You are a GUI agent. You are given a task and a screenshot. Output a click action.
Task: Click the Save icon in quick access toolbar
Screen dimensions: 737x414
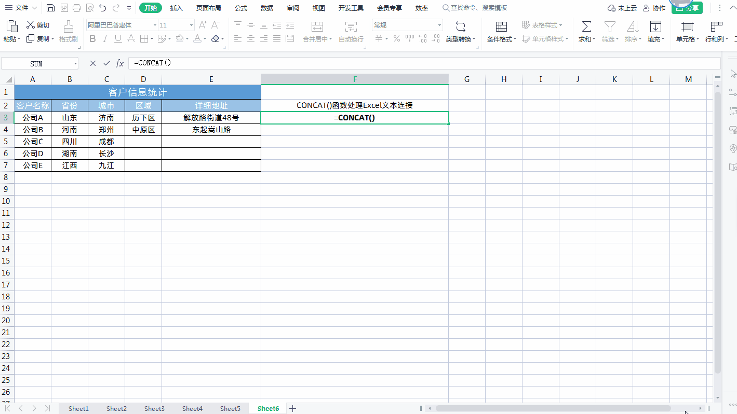(50, 8)
